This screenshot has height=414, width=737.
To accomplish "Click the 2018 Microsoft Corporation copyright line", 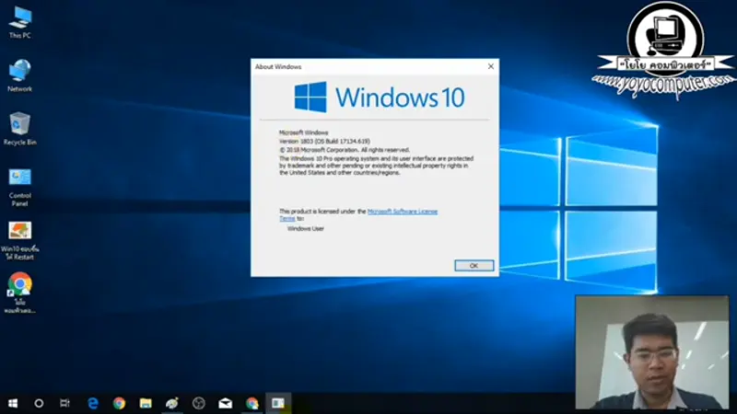I will click(x=345, y=150).
